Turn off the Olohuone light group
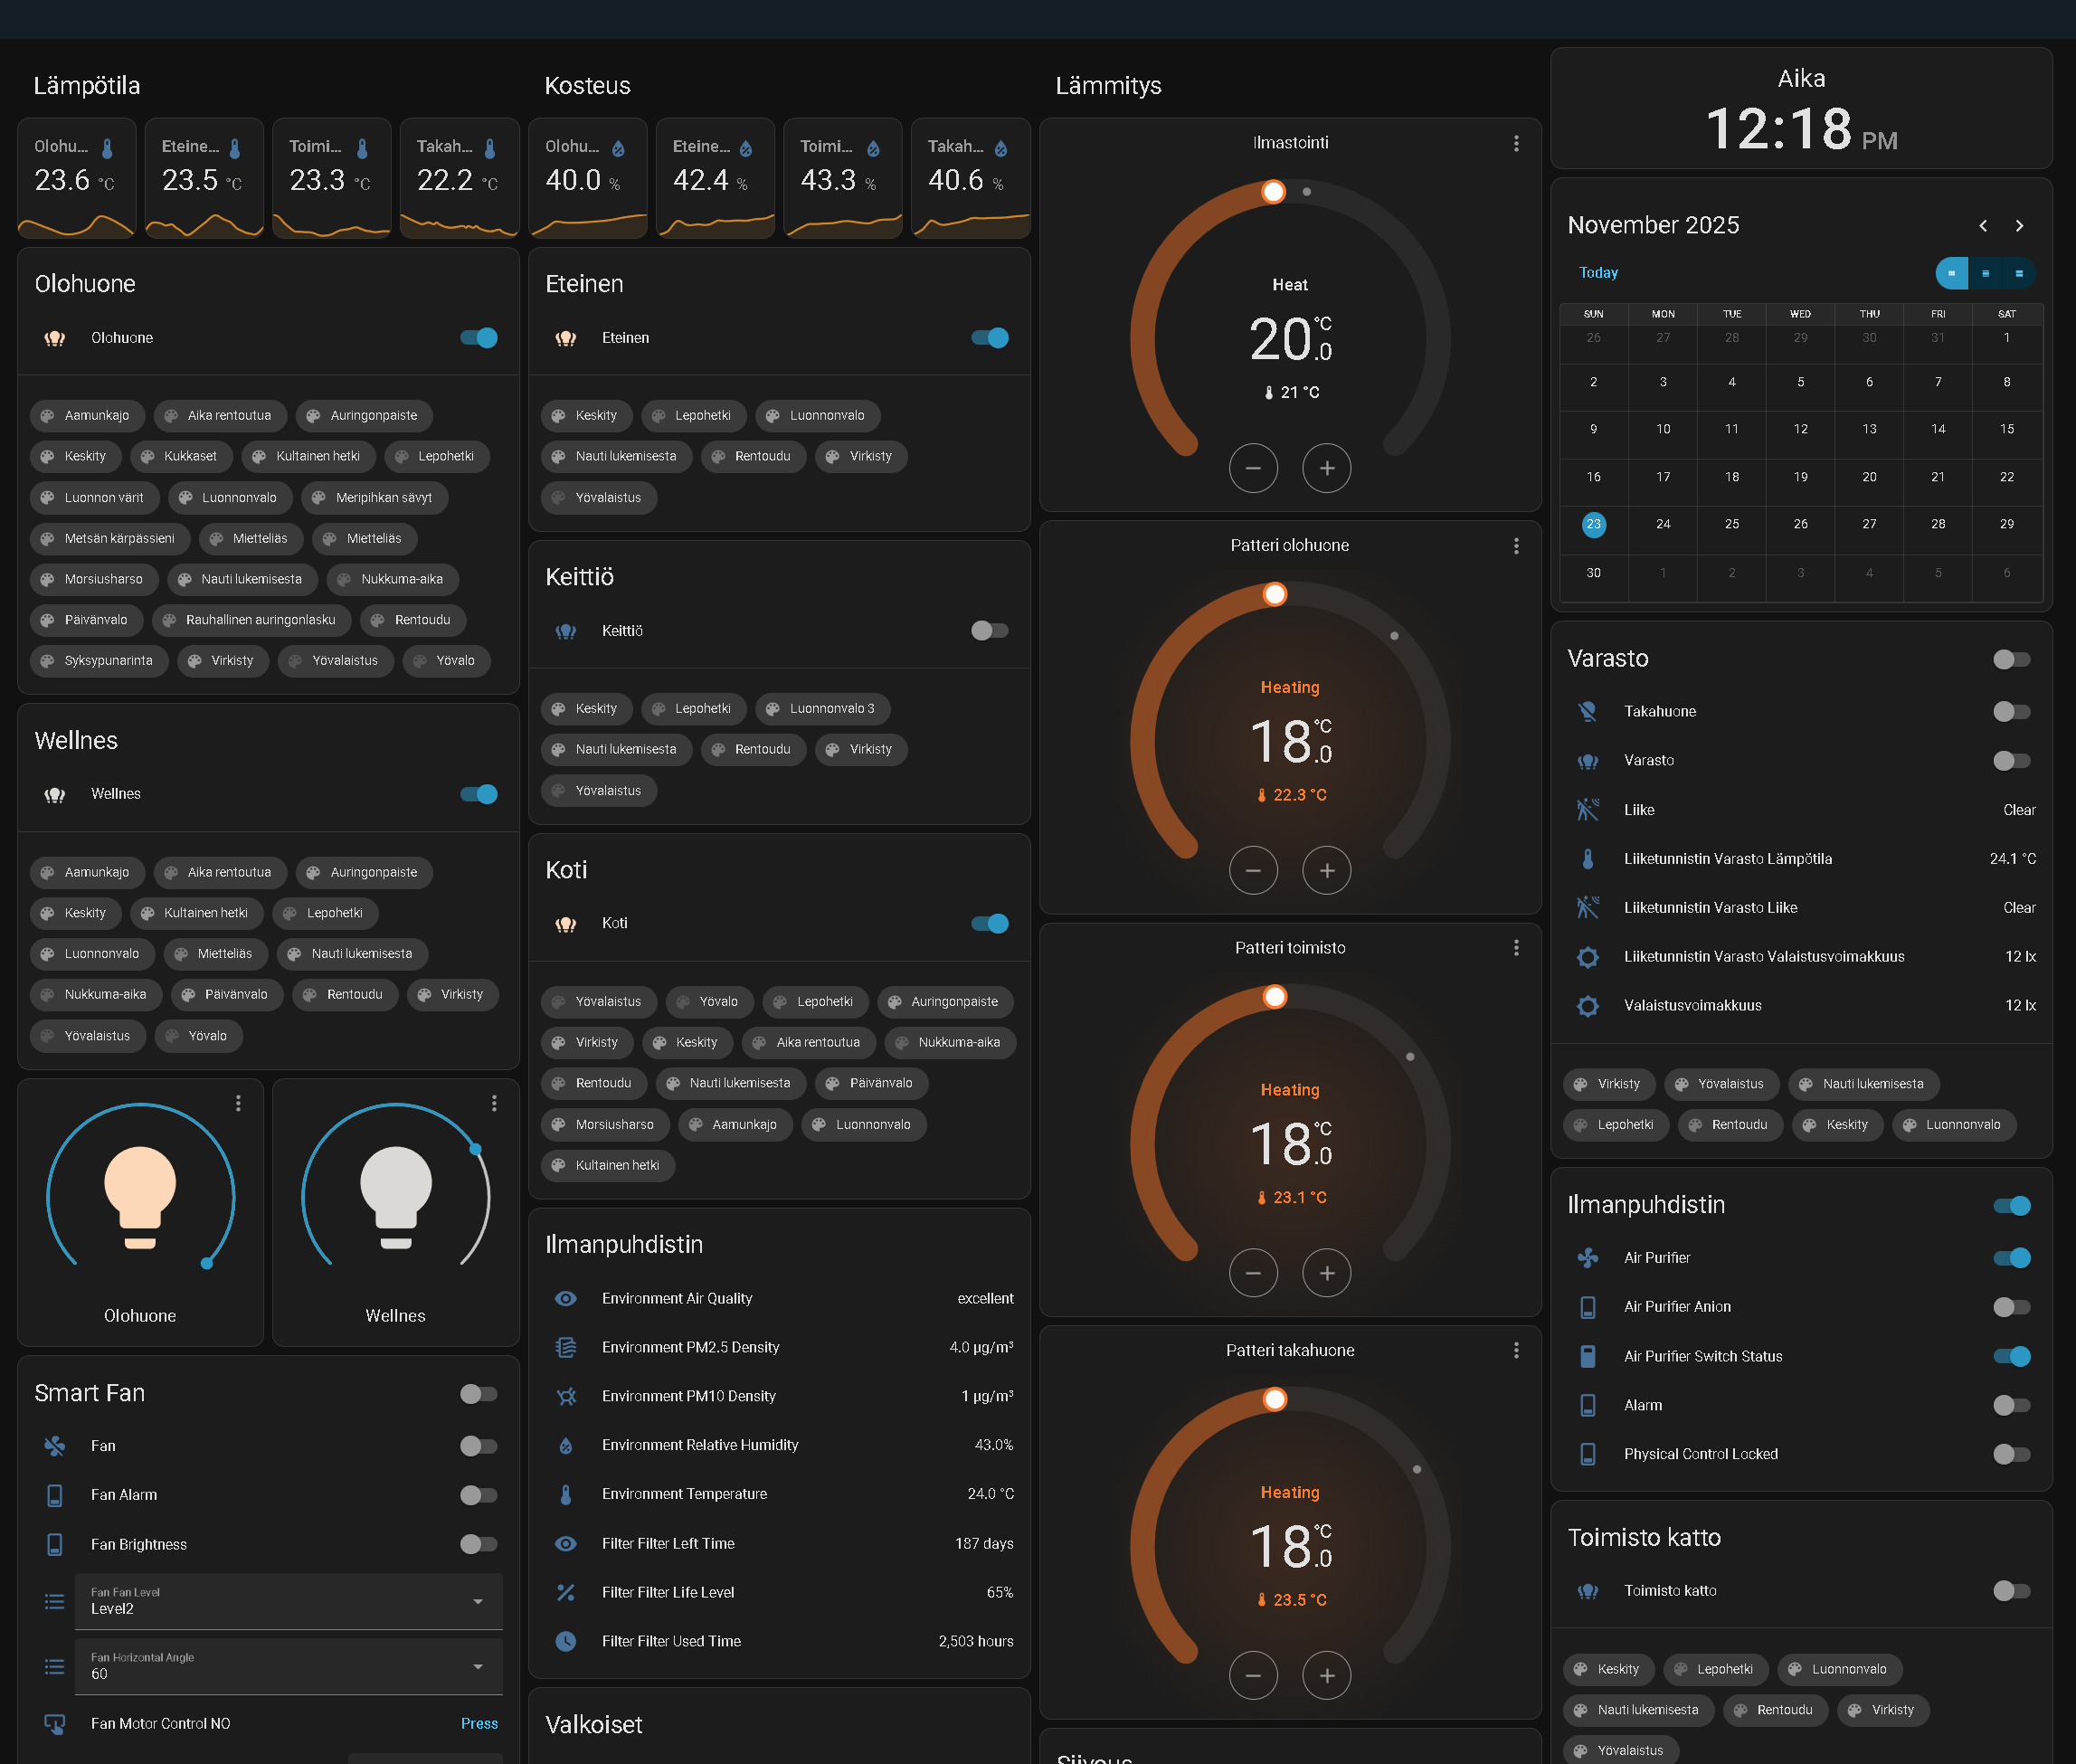 click(x=478, y=338)
